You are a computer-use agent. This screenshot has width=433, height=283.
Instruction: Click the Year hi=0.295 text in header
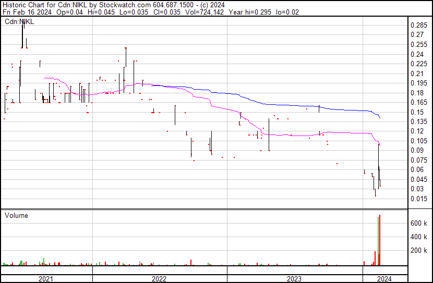247,12
